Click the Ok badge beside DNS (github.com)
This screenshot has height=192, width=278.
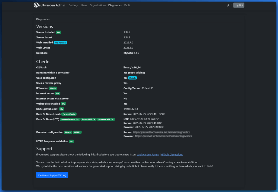62,109
